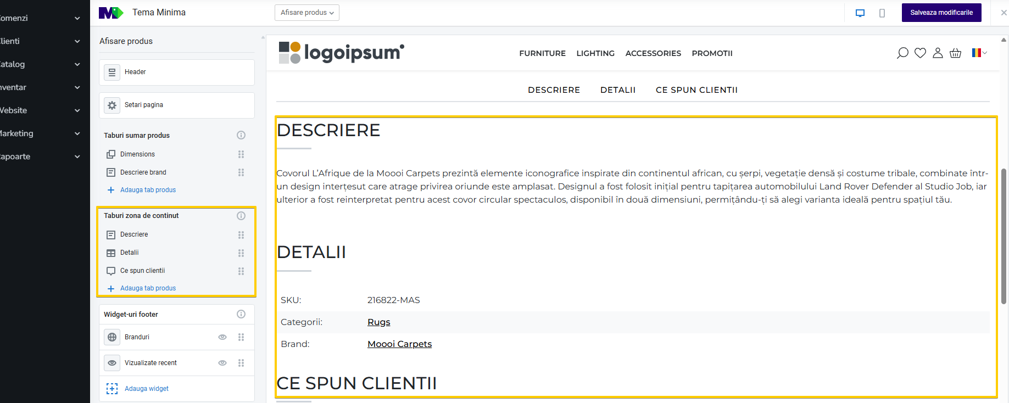This screenshot has height=403, width=1009.
Task: Click info icon beside Widget-uri footer
Action: [241, 314]
